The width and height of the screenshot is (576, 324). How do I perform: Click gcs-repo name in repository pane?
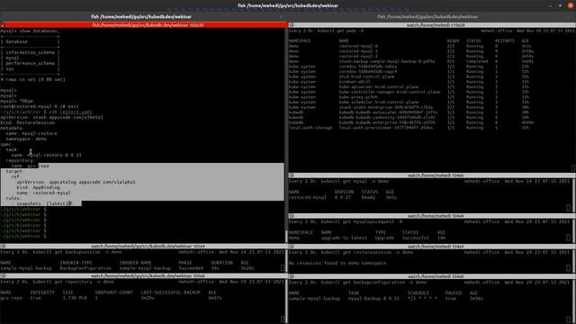pyautogui.click(x=11, y=298)
